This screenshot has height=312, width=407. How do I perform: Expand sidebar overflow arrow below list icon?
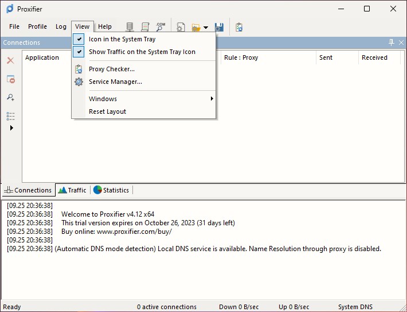(11, 128)
